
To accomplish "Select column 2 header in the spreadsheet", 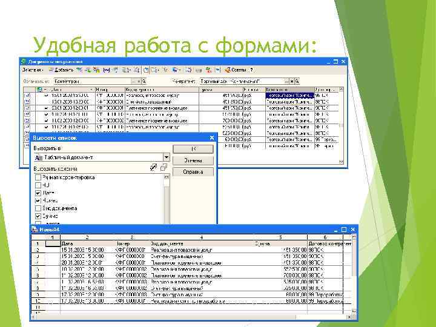I will [87, 237].
